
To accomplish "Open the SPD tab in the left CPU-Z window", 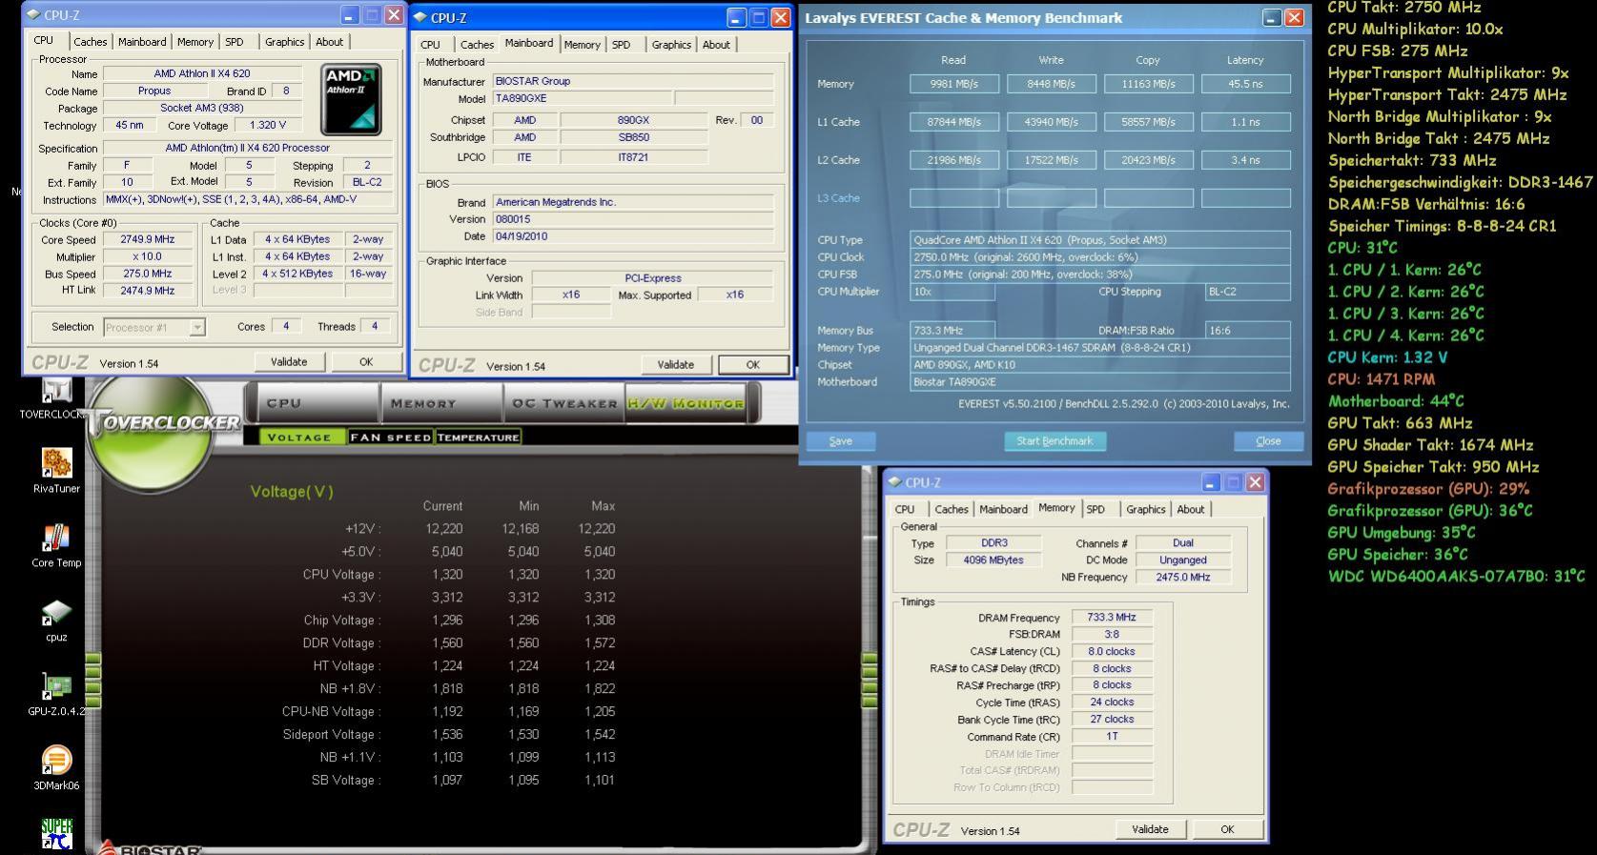I will (235, 42).
